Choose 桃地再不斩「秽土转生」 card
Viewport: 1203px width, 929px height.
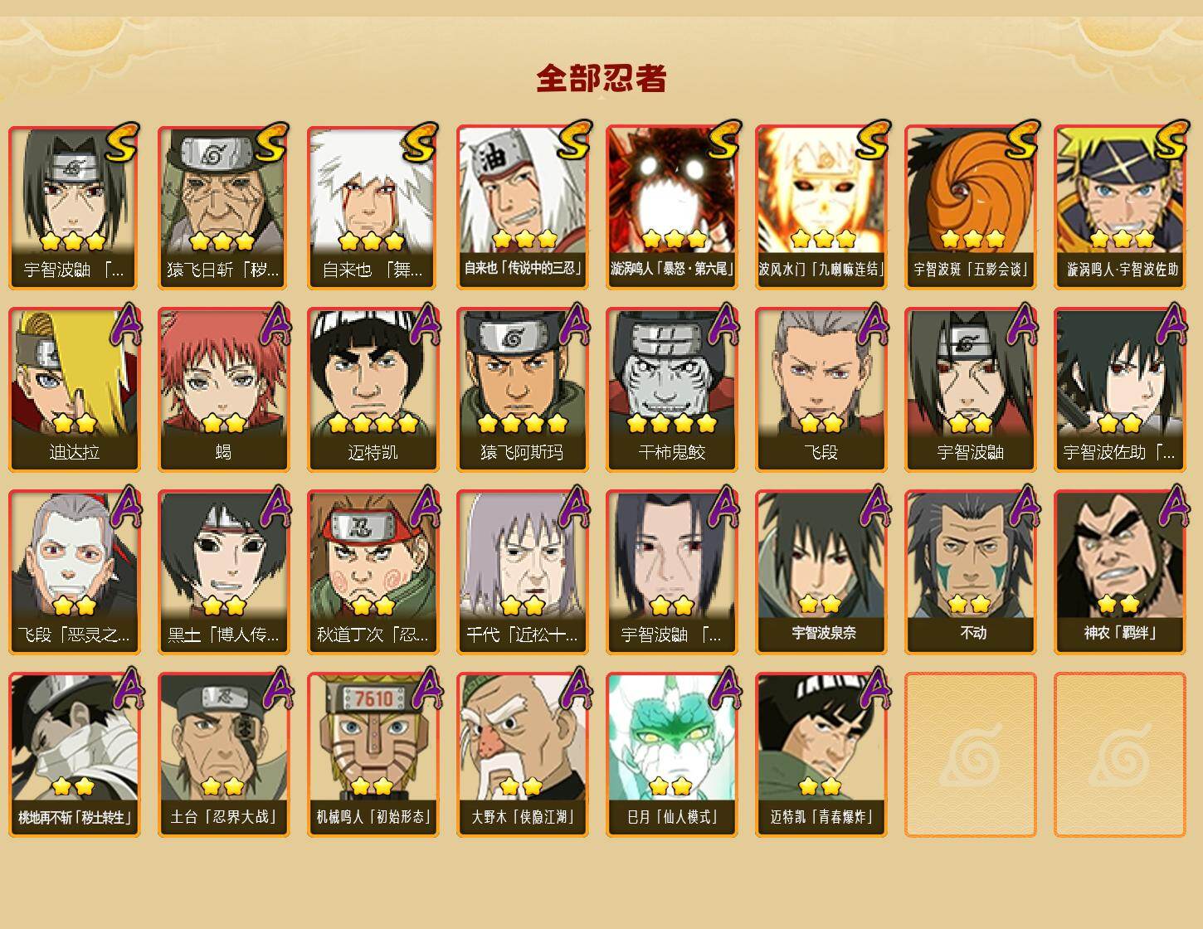(x=75, y=754)
